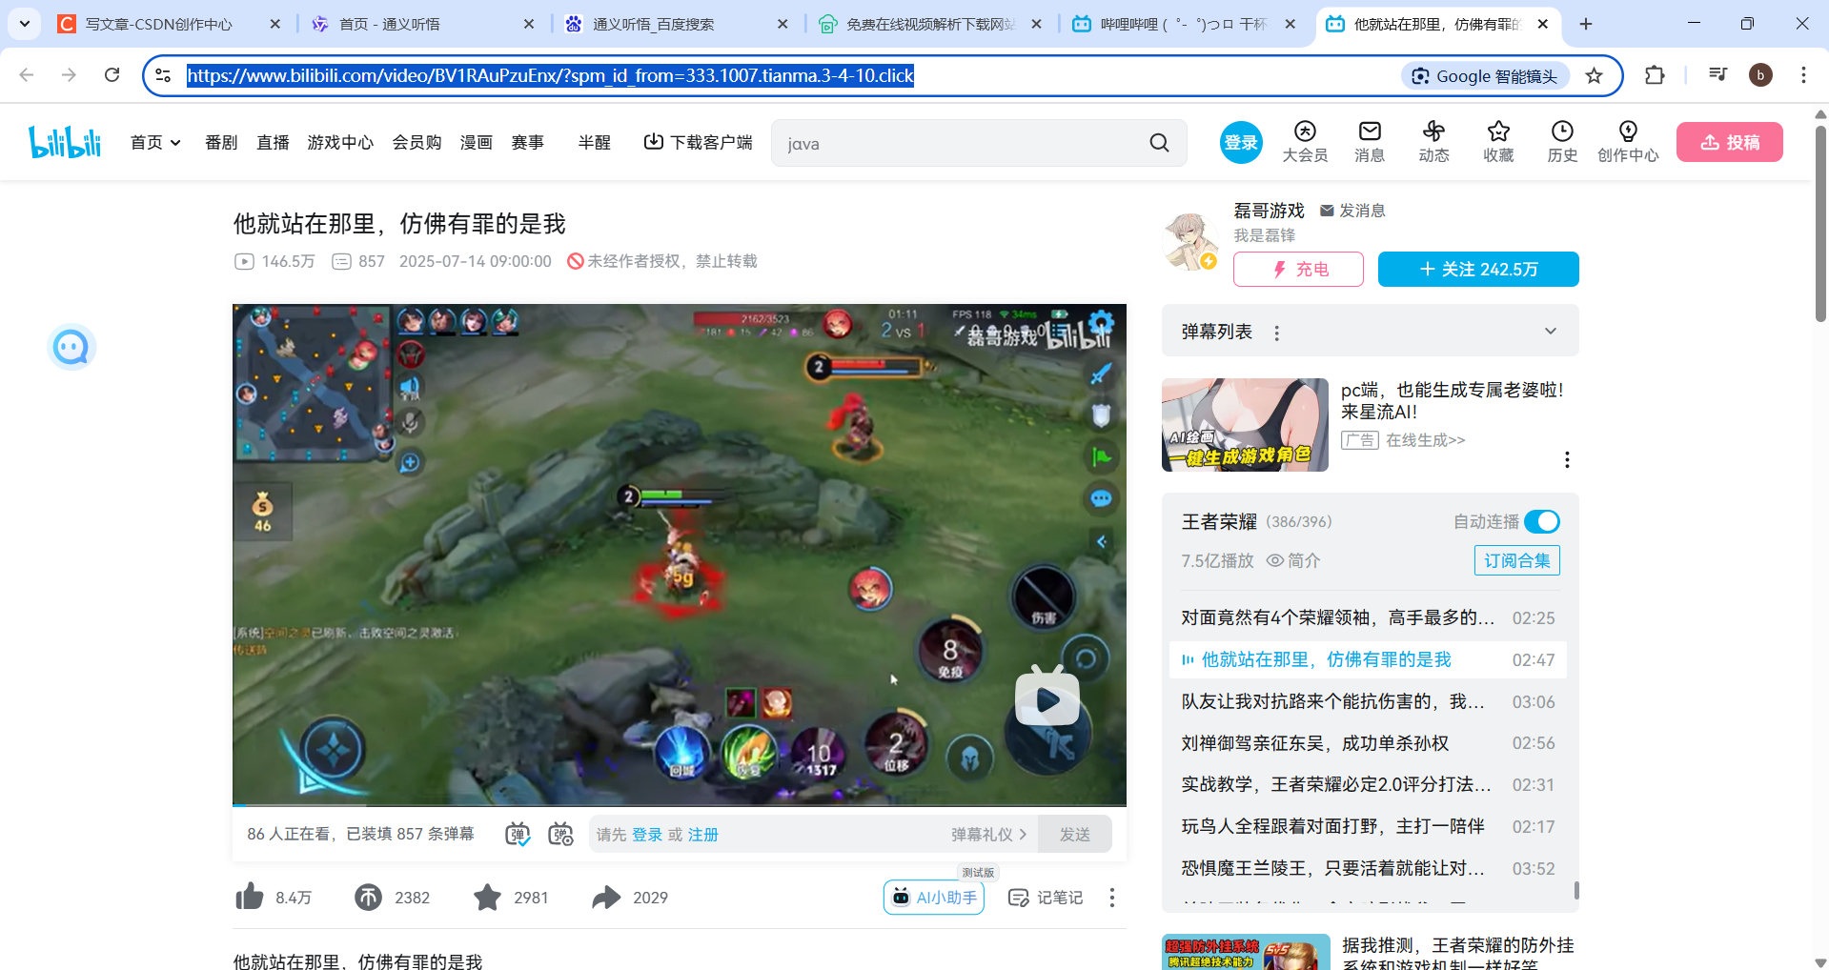Screen dimensions: 1829x970
Task: Click 订阅合集 button
Action: (1516, 560)
